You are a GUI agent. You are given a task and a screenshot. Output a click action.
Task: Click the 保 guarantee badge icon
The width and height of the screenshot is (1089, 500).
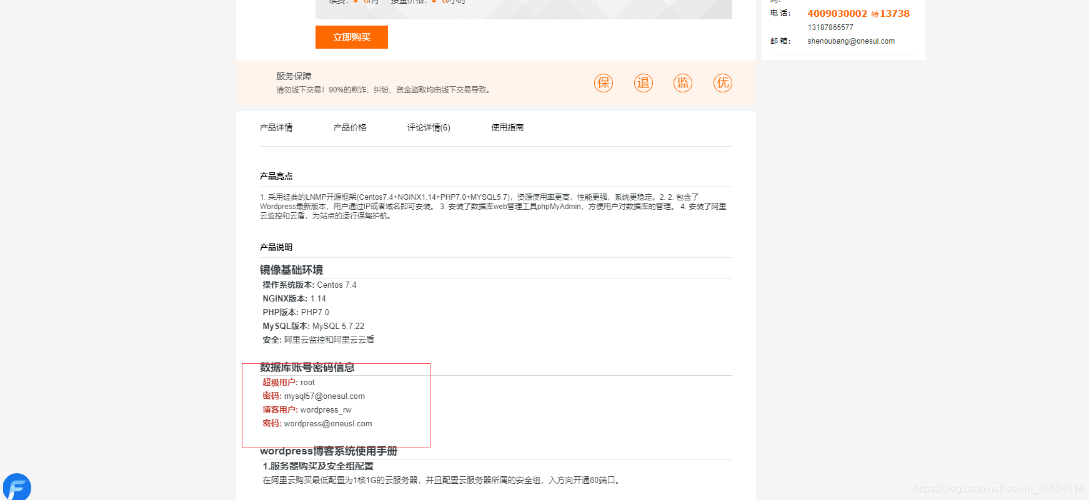604,83
